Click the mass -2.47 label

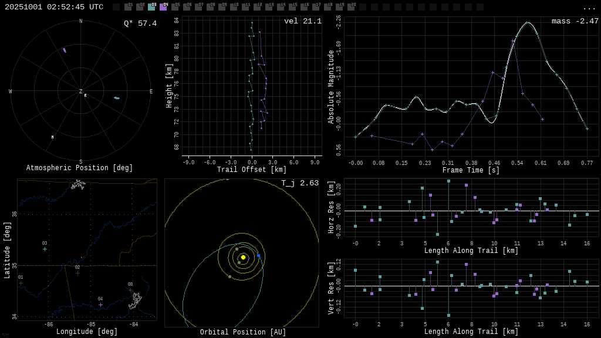[575, 21]
